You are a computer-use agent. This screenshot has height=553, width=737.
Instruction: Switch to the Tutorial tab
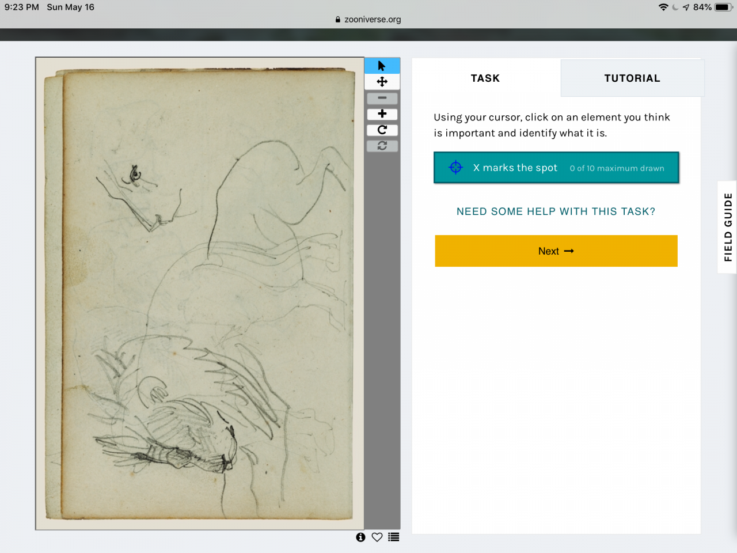(x=632, y=78)
